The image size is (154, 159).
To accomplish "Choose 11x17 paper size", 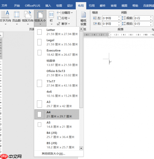I will click(x=57, y=83).
